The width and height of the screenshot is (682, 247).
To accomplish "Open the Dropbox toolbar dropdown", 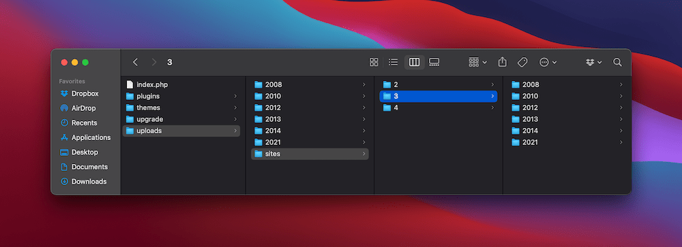I will pos(594,62).
